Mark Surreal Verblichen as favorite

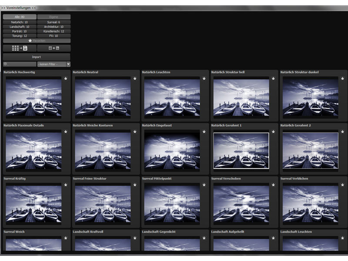(343, 185)
